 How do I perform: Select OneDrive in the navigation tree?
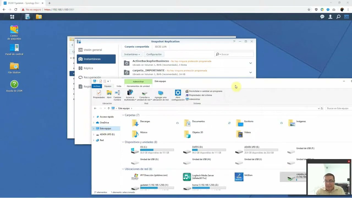[x=104, y=123]
